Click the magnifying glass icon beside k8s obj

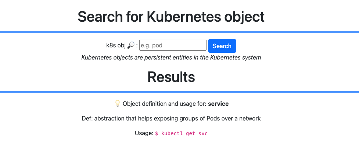click(x=131, y=45)
